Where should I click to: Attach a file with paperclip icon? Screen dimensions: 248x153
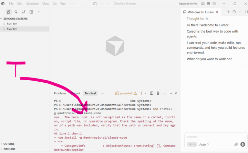[x=236, y=144]
